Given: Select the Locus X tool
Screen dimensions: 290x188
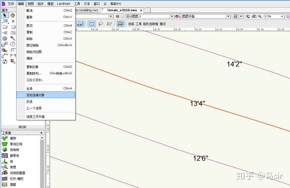Looking at the screenshot, I should point(13,21).
